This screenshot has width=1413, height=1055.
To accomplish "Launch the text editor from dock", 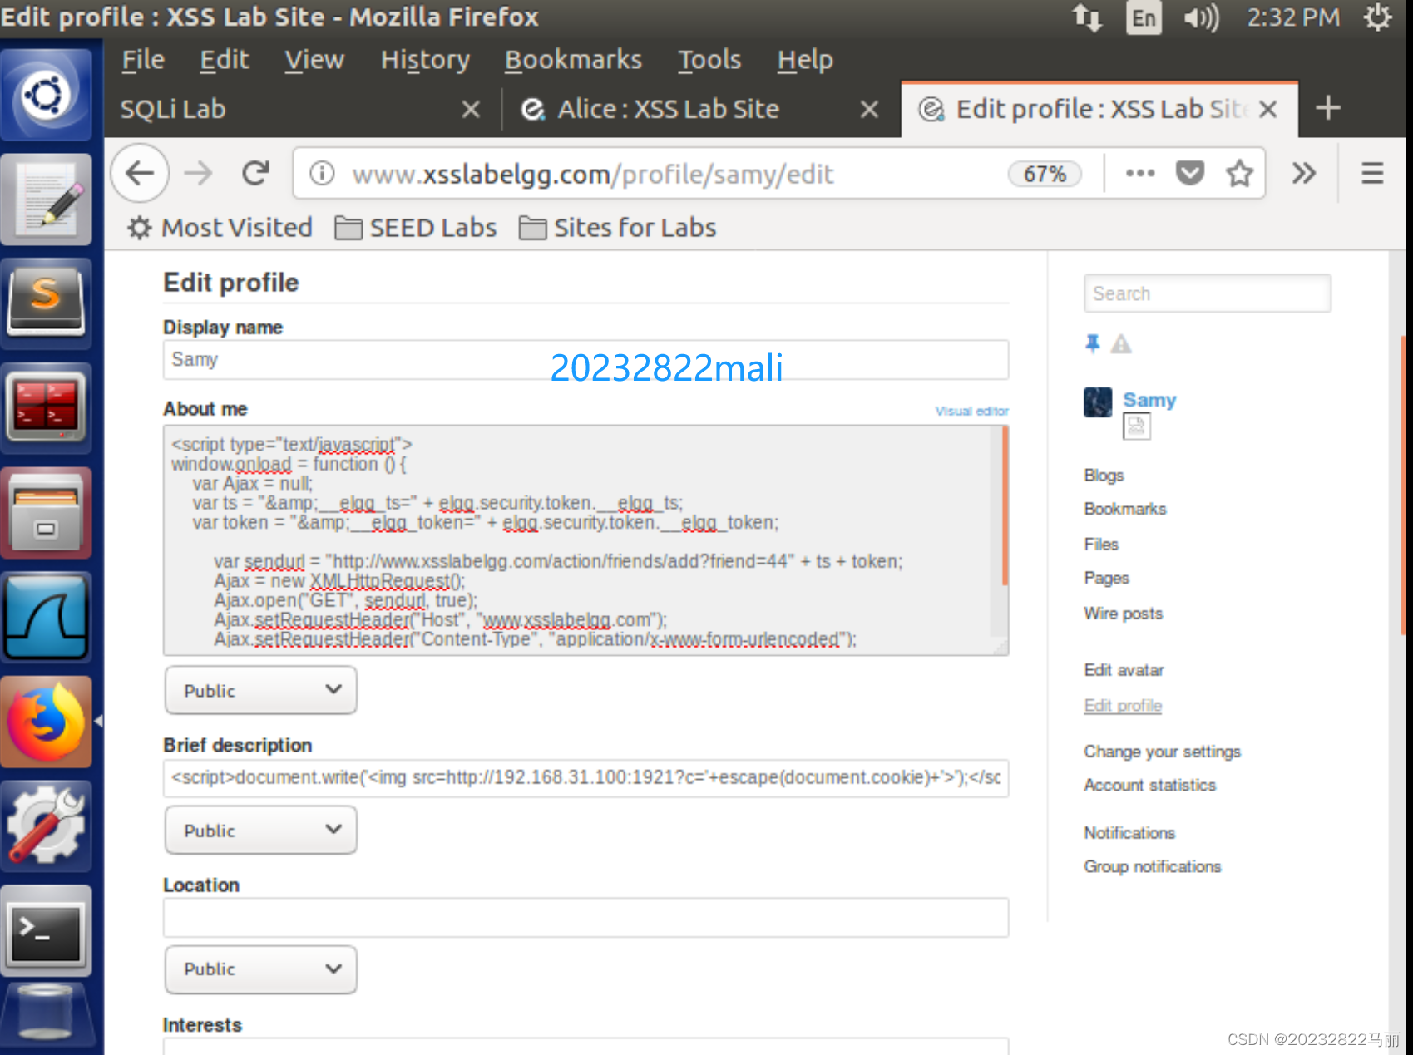I will point(47,200).
